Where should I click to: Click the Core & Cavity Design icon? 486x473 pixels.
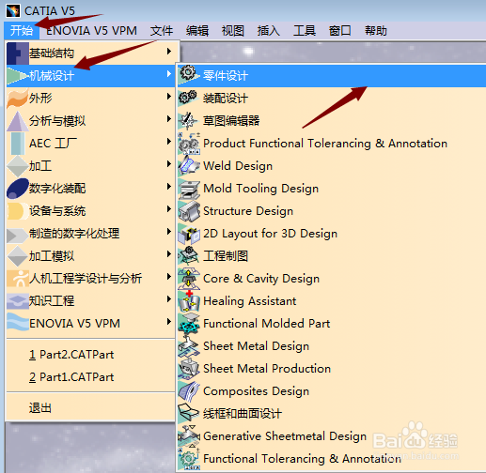click(x=189, y=279)
